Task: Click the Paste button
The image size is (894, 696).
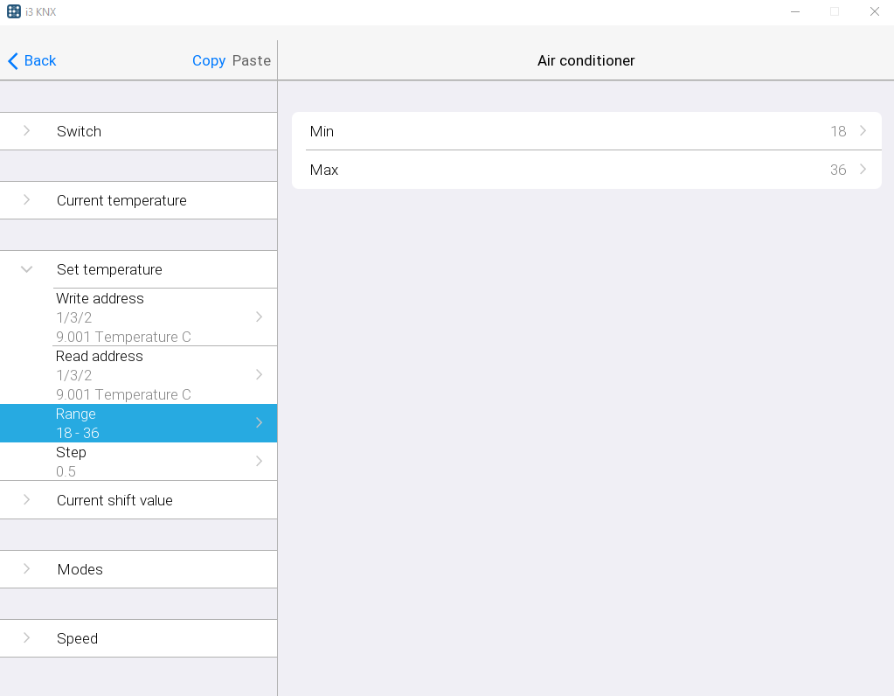Action: click(251, 60)
